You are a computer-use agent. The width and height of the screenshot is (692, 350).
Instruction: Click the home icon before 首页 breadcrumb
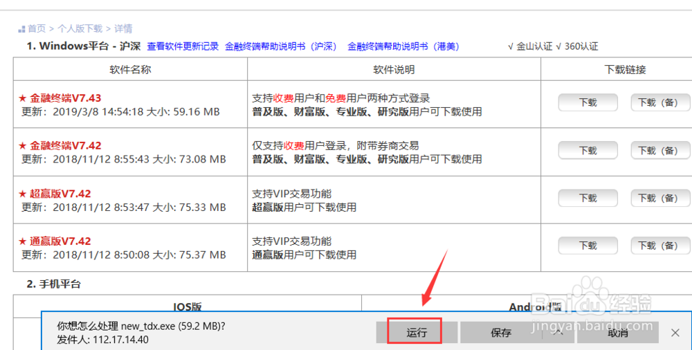[21, 29]
